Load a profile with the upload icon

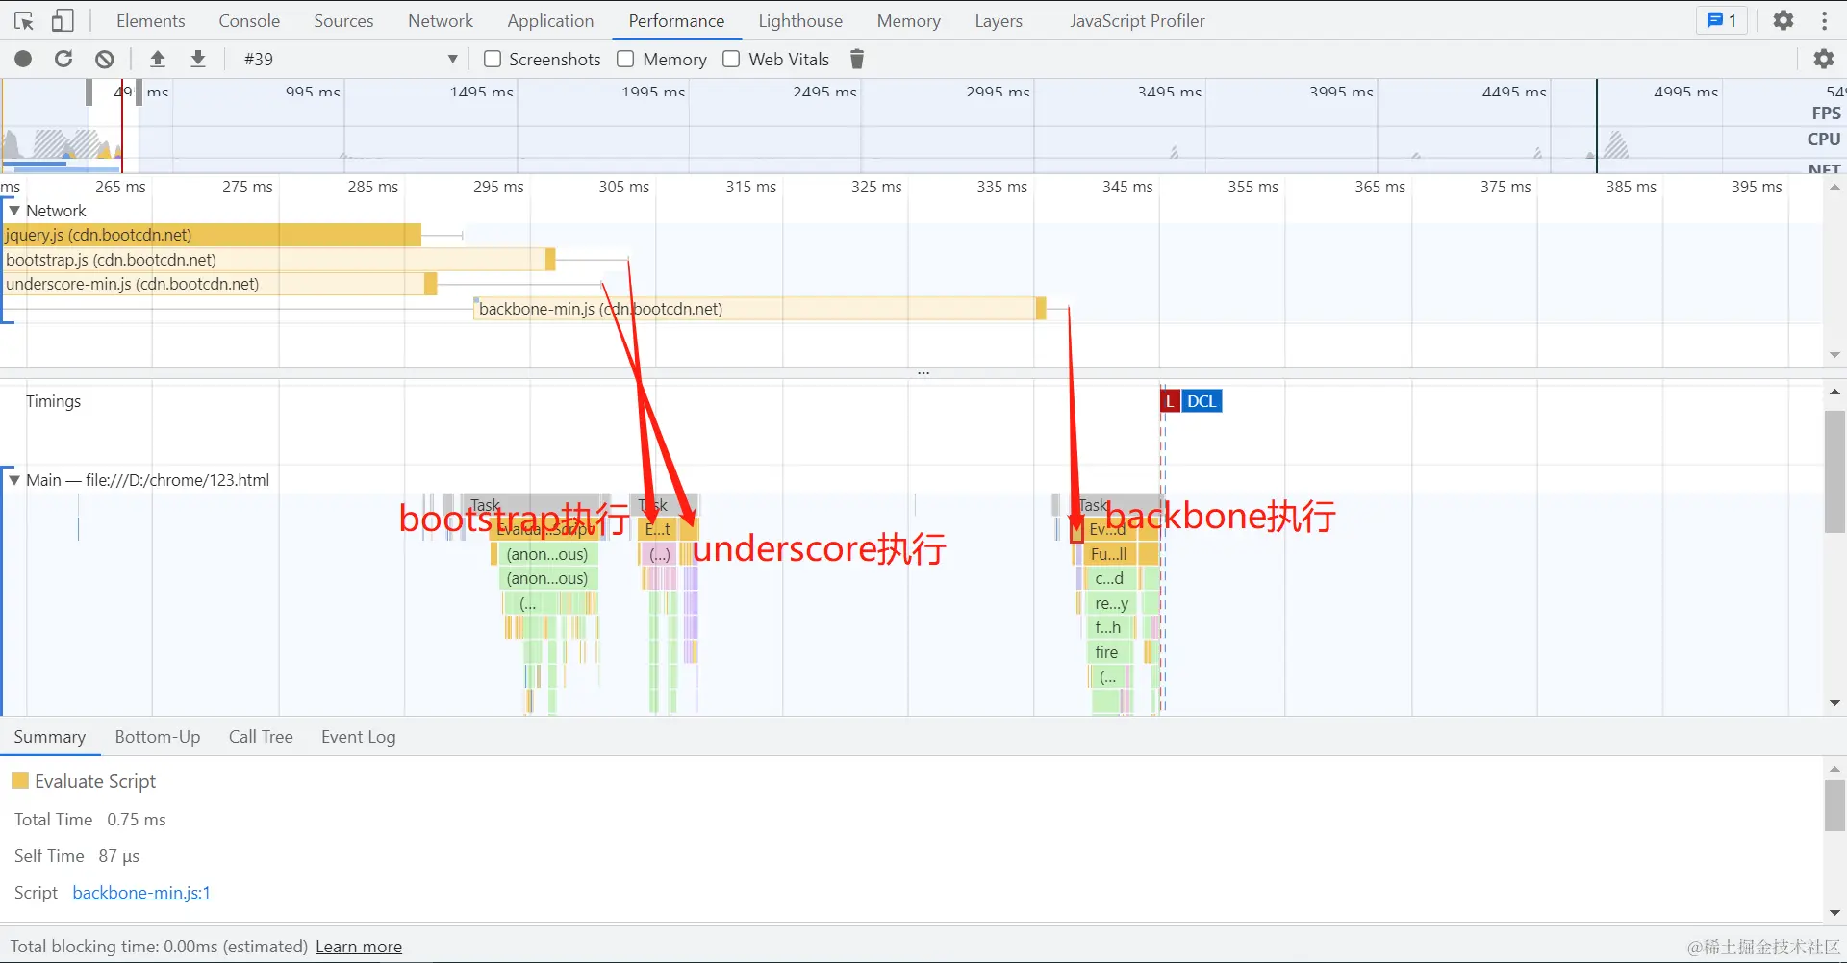[158, 59]
